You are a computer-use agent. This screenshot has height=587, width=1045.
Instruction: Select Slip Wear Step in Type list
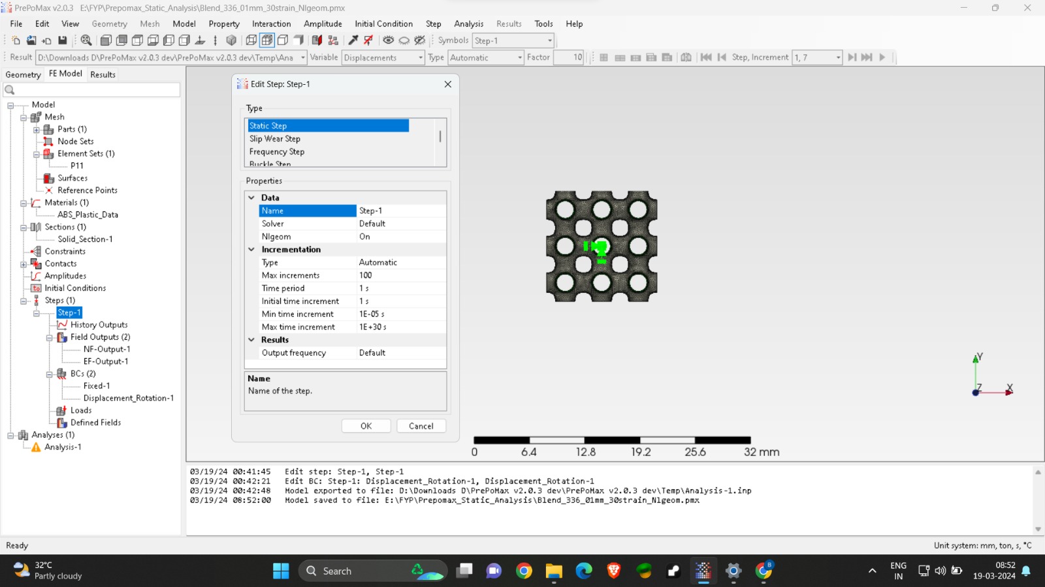[x=275, y=139]
